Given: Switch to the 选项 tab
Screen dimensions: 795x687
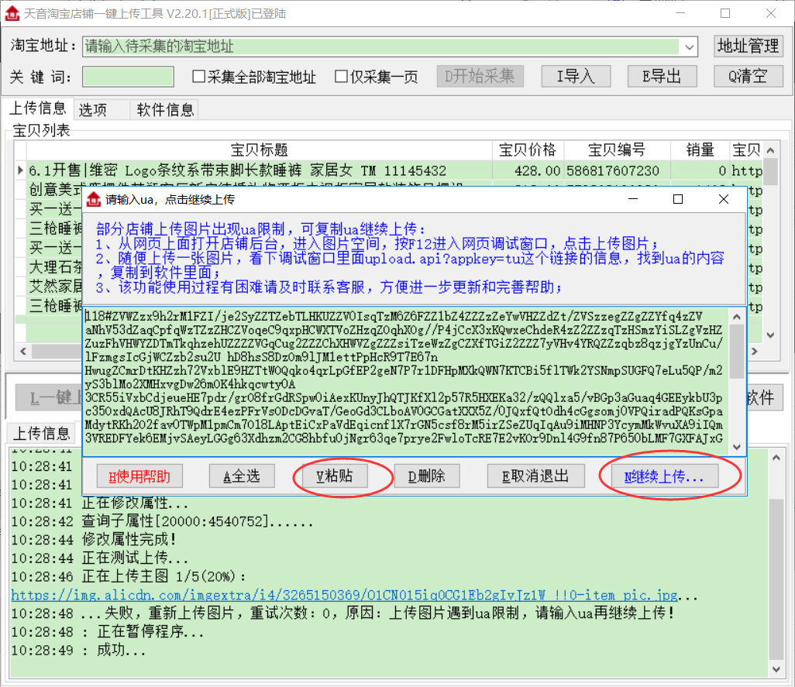Looking at the screenshot, I should 93,109.
